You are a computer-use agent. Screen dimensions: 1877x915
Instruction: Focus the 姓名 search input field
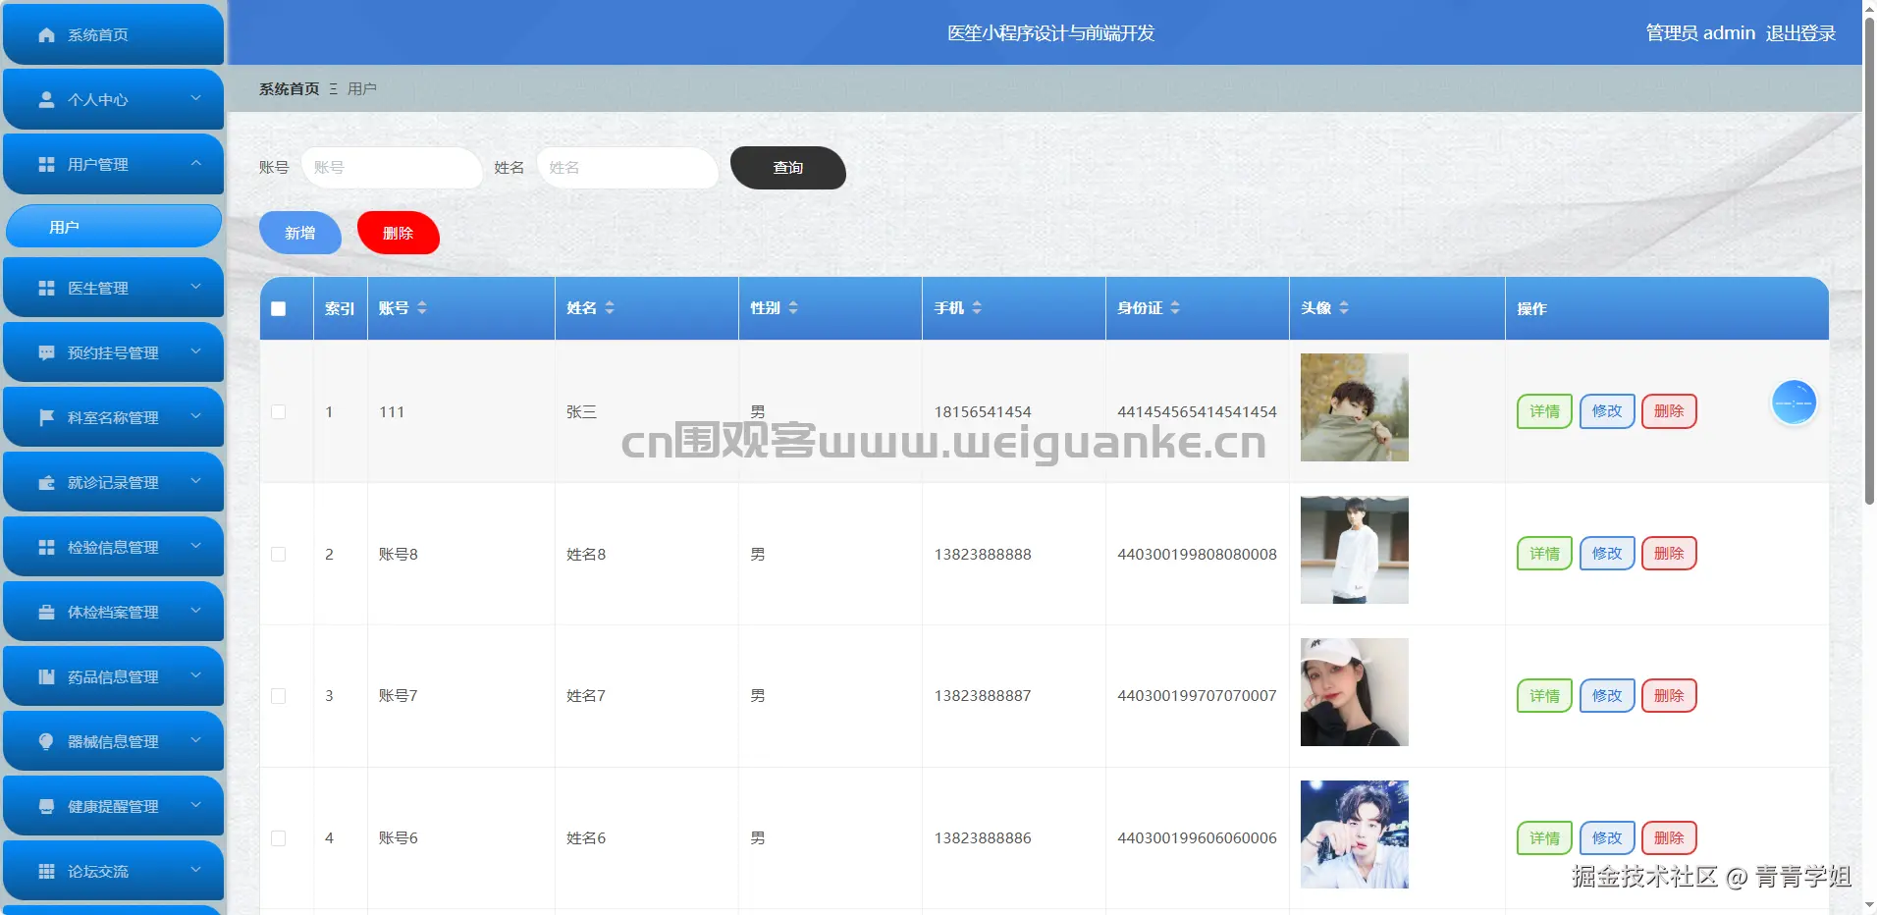[x=627, y=168]
